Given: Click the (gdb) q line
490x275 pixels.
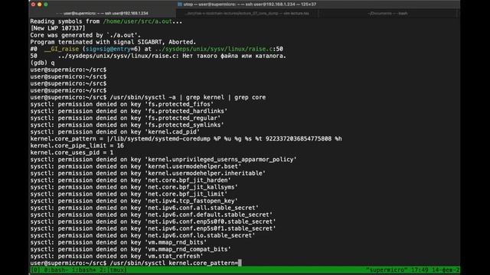Looking at the screenshot, I should [42, 63].
